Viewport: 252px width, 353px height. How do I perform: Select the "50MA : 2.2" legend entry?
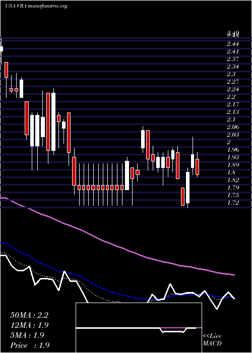point(29,315)
